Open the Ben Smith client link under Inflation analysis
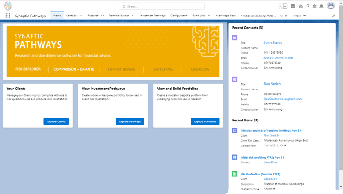Image resolution: width=343 pixels, height=194 pixels. 271,135
